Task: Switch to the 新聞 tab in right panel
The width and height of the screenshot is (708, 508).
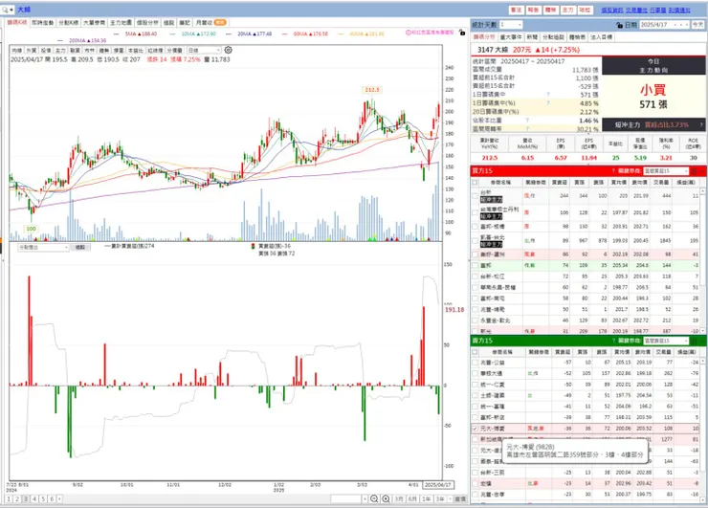Action: coord(532,37)
